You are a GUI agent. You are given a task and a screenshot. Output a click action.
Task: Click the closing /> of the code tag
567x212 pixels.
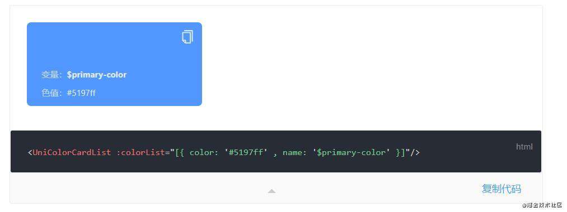click(x=415, y=152)
